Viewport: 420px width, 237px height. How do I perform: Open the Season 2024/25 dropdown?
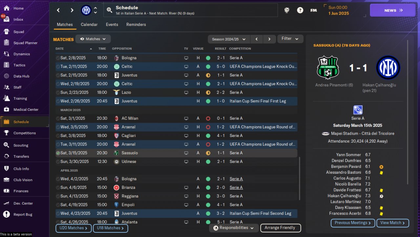pyautogui.click(x=229, y=39)
